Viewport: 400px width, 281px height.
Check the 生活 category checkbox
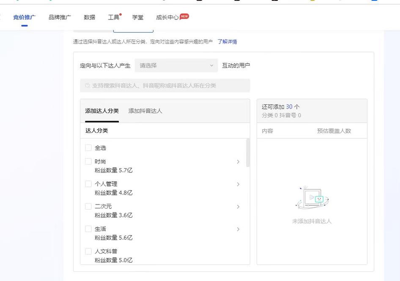pos(88,229)
